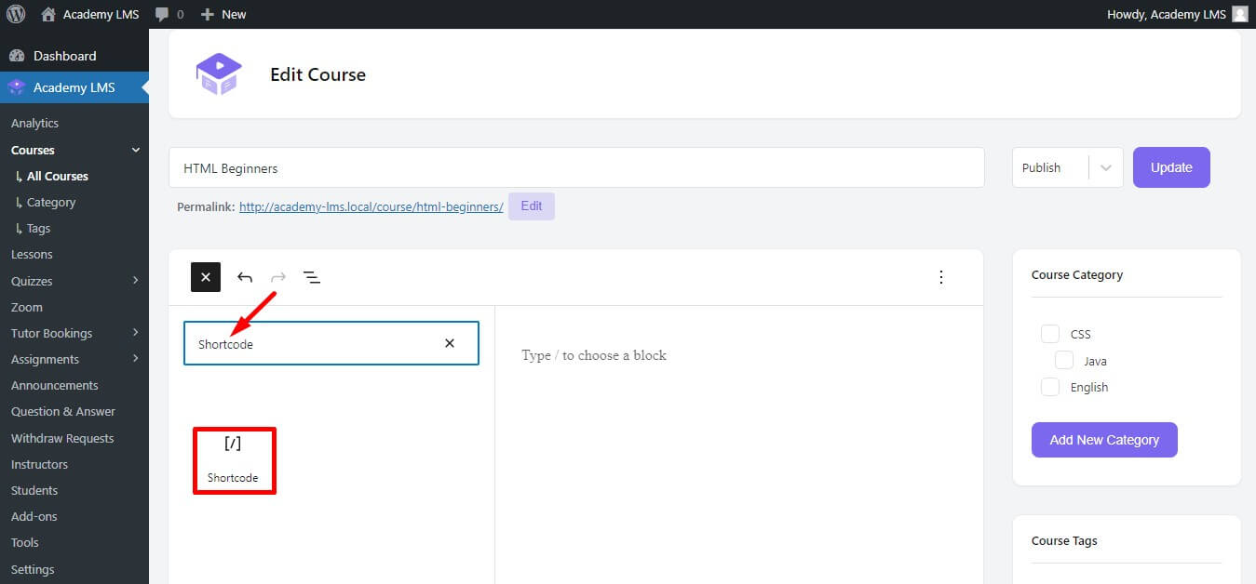The width and height of the screenshot is (1256, 584).
Task: Open the editor three-dot options menu
Action: [940, 277]
